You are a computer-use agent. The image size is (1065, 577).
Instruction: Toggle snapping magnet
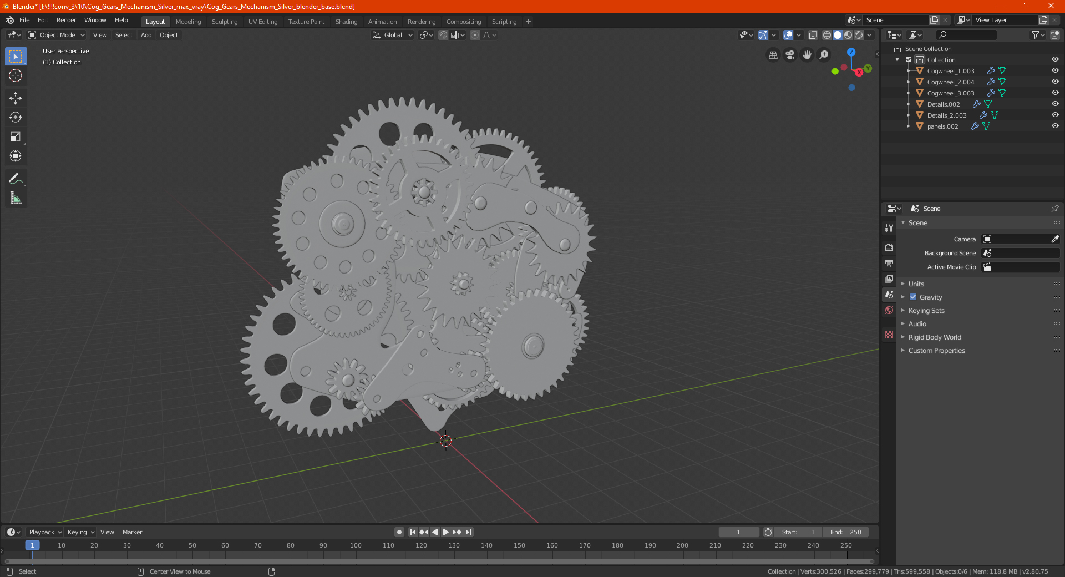[x=443, y=35]
